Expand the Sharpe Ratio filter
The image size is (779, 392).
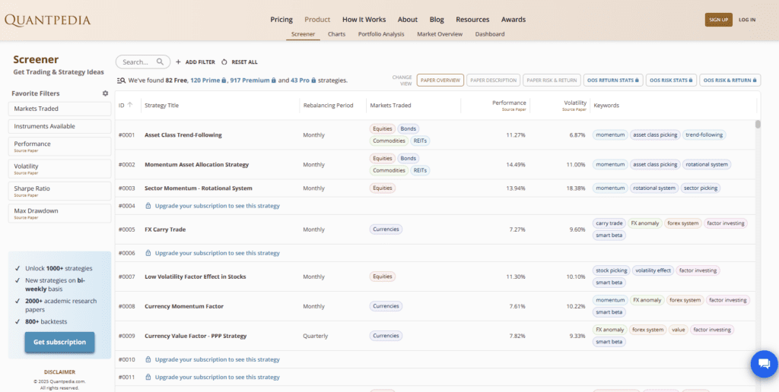pyautogui.click(x=59, y=191)
